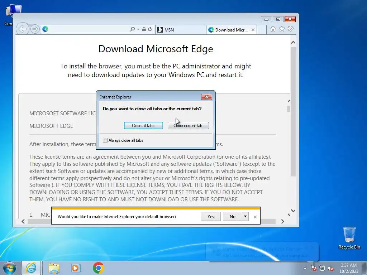Click the vertical scrollbar thumb
The width and height of the screenshot is (367, 275).
pyautogui.click(x=293, y=111)
